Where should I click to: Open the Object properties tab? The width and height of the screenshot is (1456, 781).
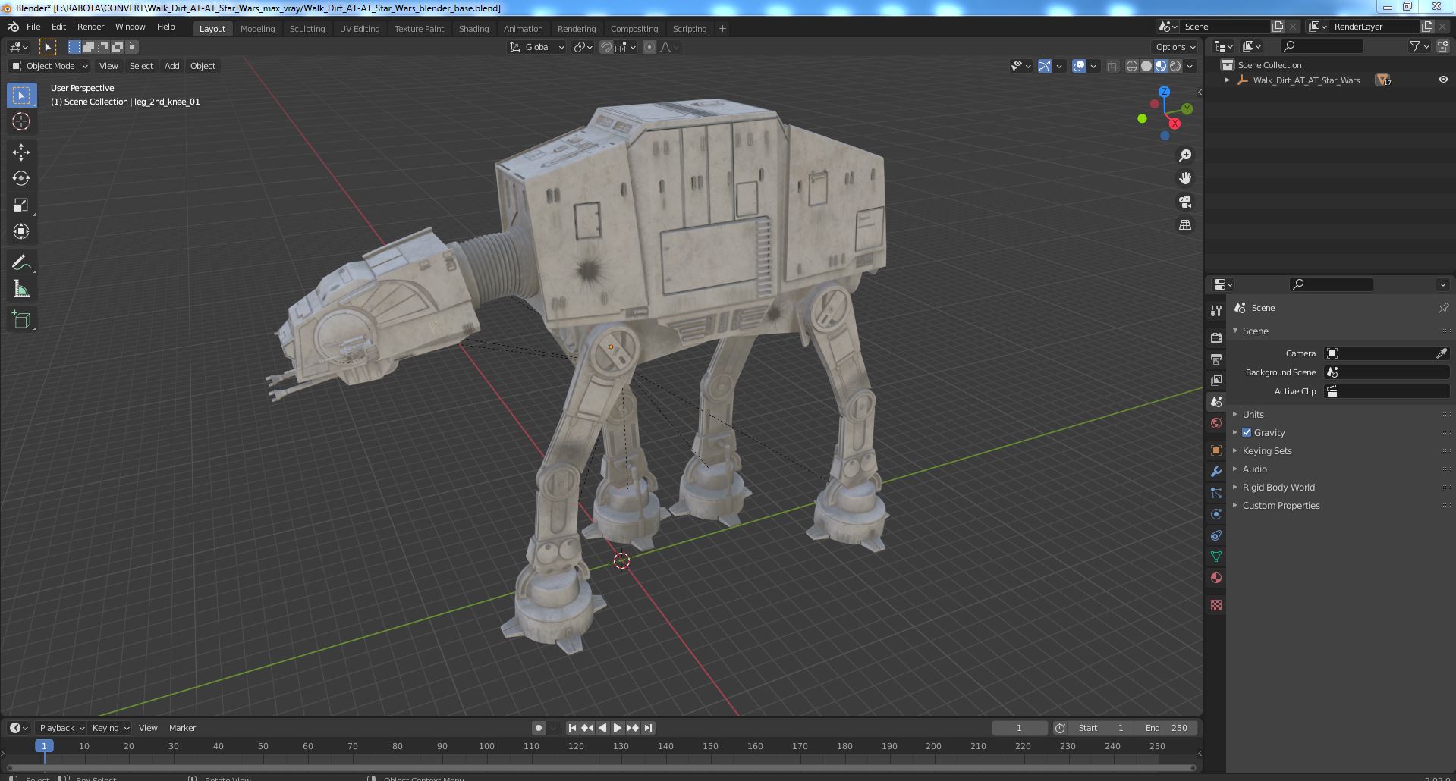coord(1216,450)
